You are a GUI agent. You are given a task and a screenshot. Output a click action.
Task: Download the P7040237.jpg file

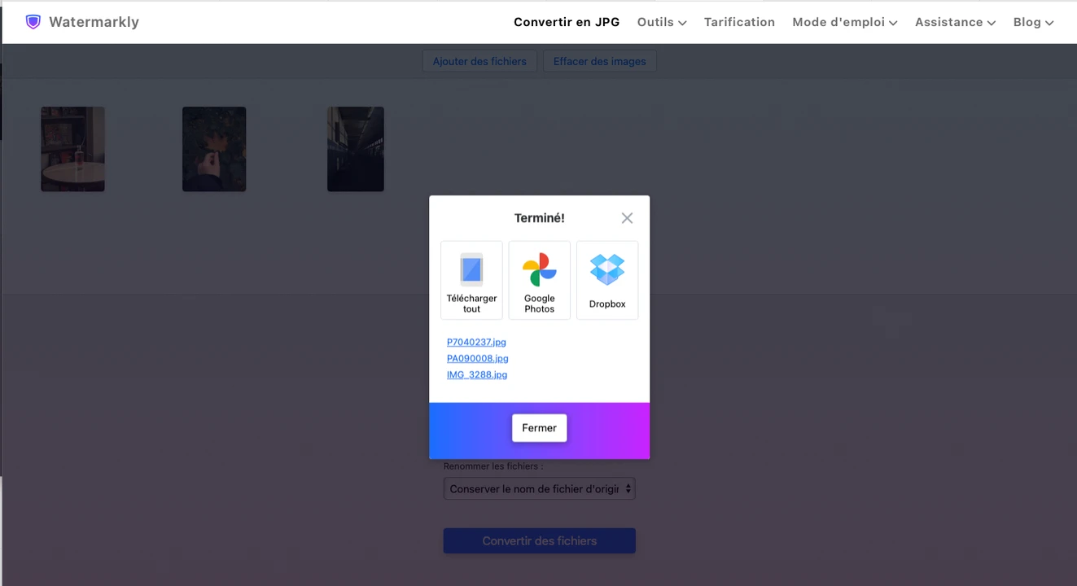(x=476, y=342)
